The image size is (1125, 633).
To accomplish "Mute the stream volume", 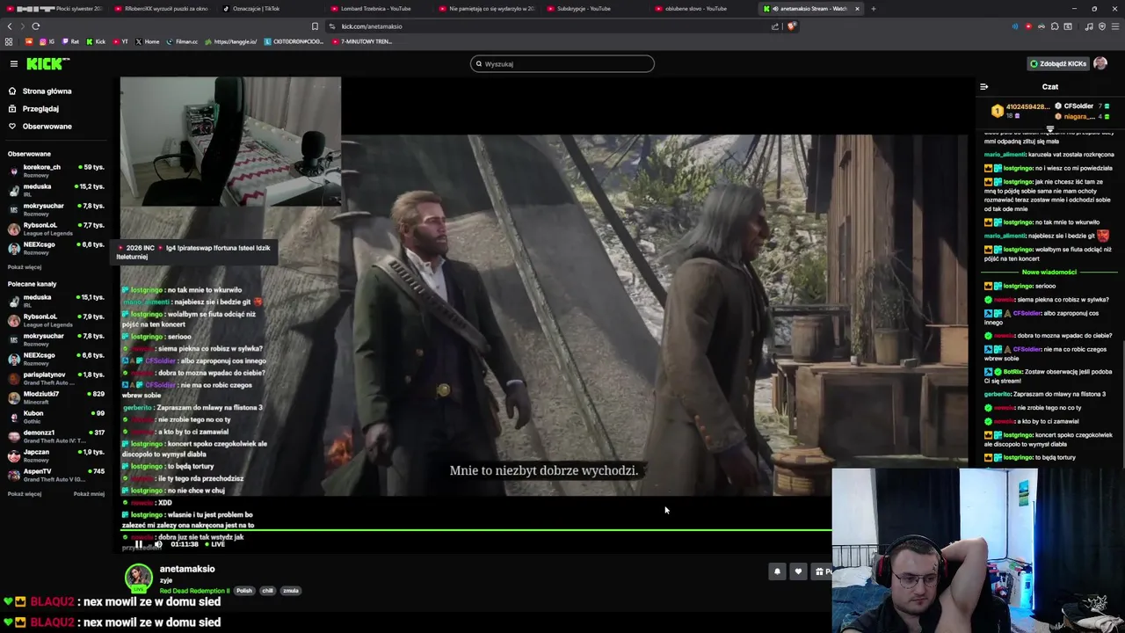I will click(158, 544).
